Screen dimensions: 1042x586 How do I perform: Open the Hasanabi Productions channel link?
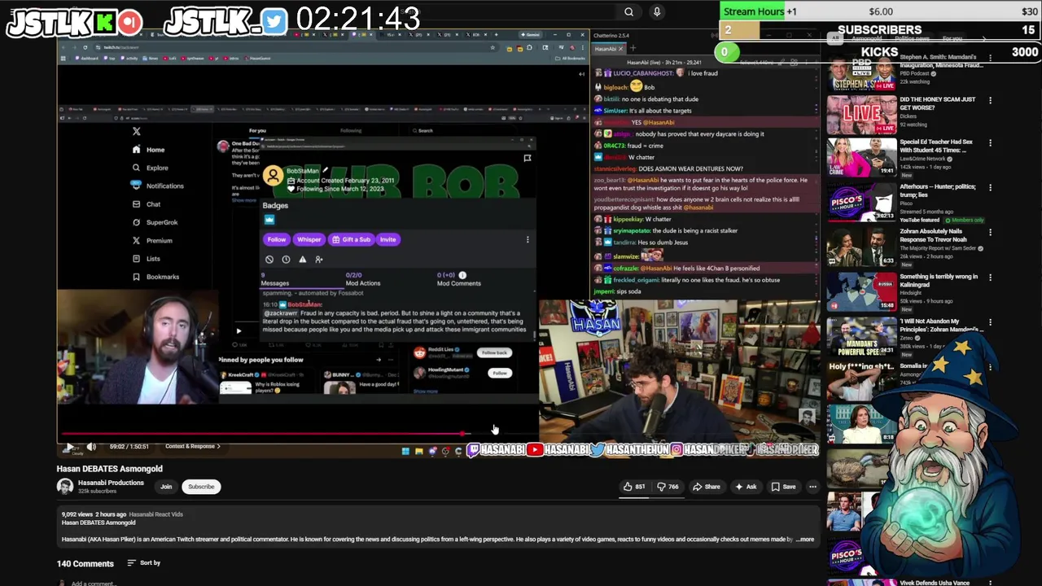pyautogui.click(x=111, y=483)
